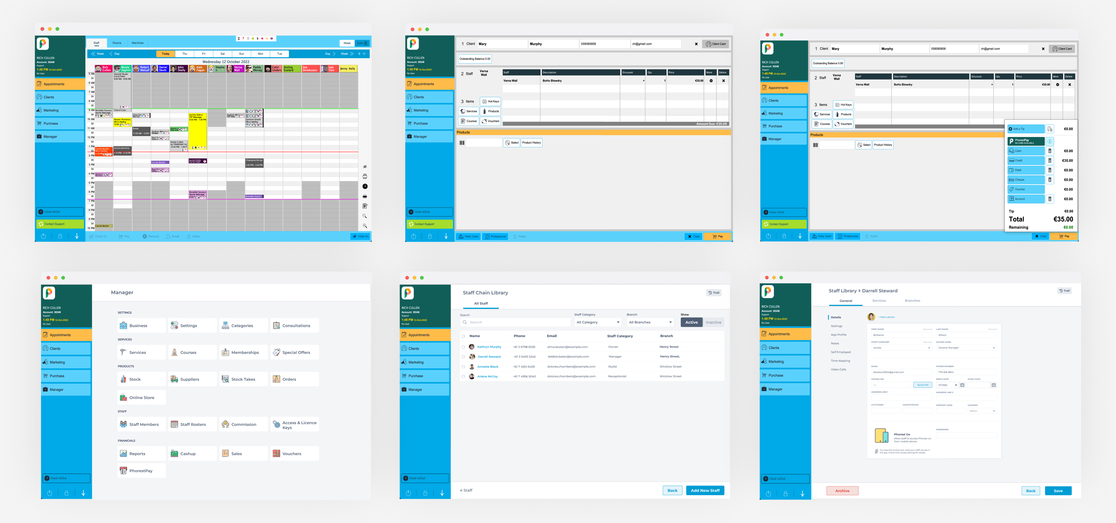The height and width of the screenshot is (523, 1116).
Task: Show Active staff in the Staff Chain Library
Action: [691, 322]
